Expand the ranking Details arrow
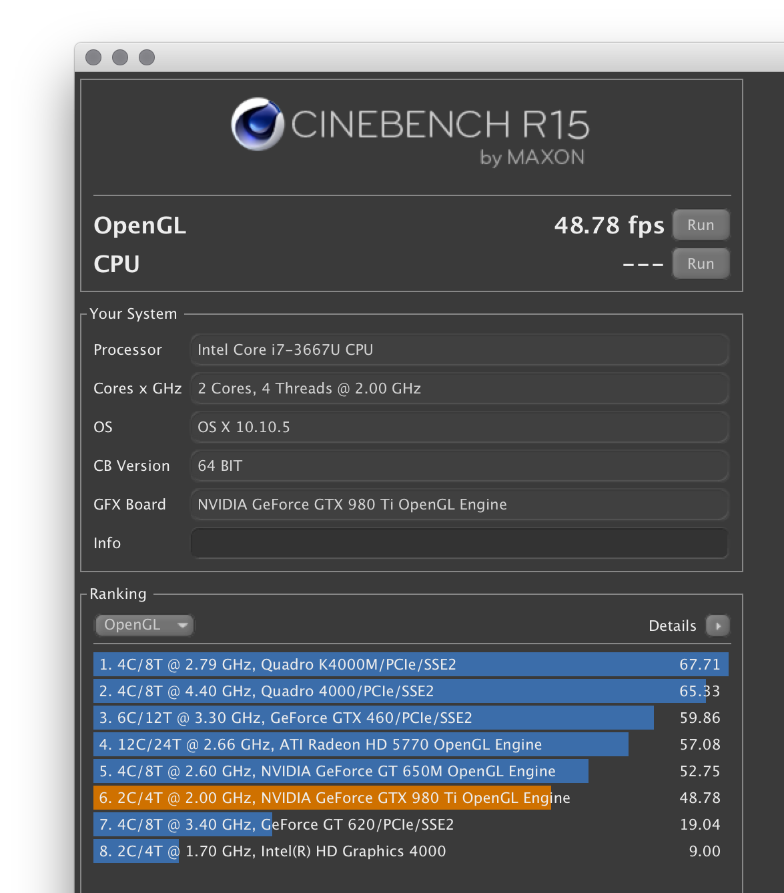 point(718,626)
